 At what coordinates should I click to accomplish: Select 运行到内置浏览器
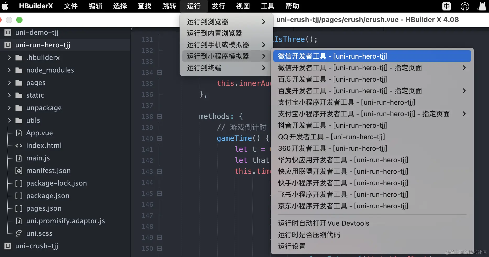click(x=226, y=33)
